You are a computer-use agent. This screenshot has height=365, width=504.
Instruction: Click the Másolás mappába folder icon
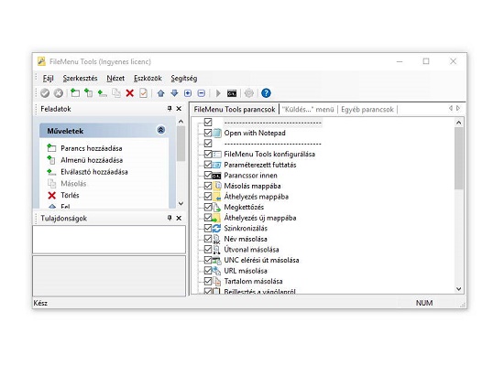(x=217, y=186)
